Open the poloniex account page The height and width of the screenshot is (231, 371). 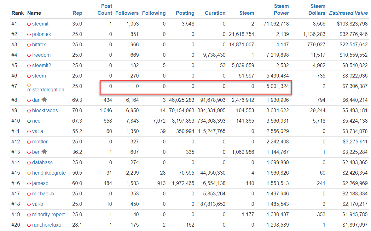[x=41, y=34]
